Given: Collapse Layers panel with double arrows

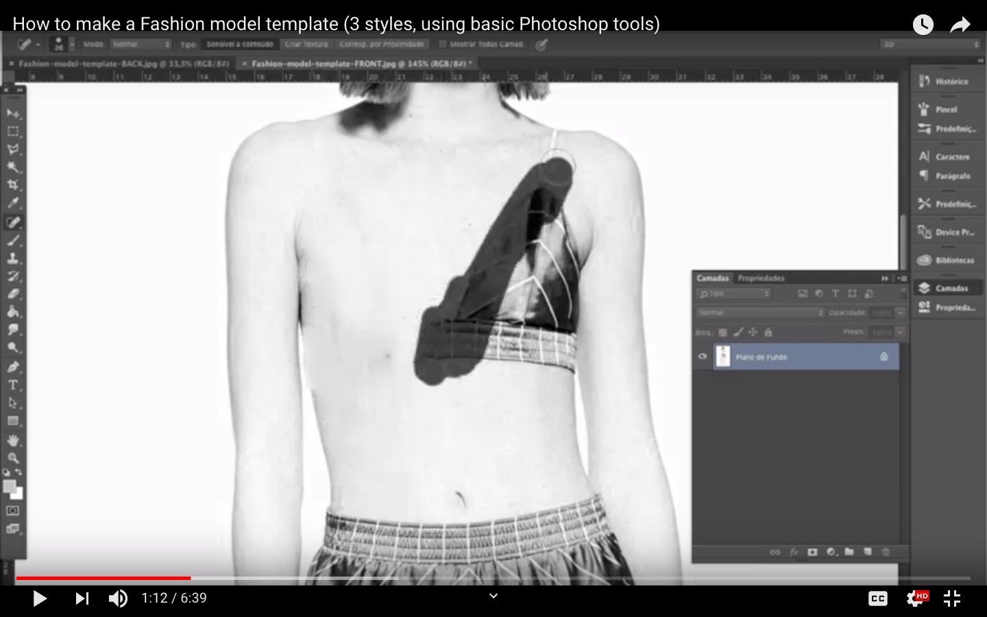Looking at the screenshot, I should pyautogui.click(x=885, y=278).
